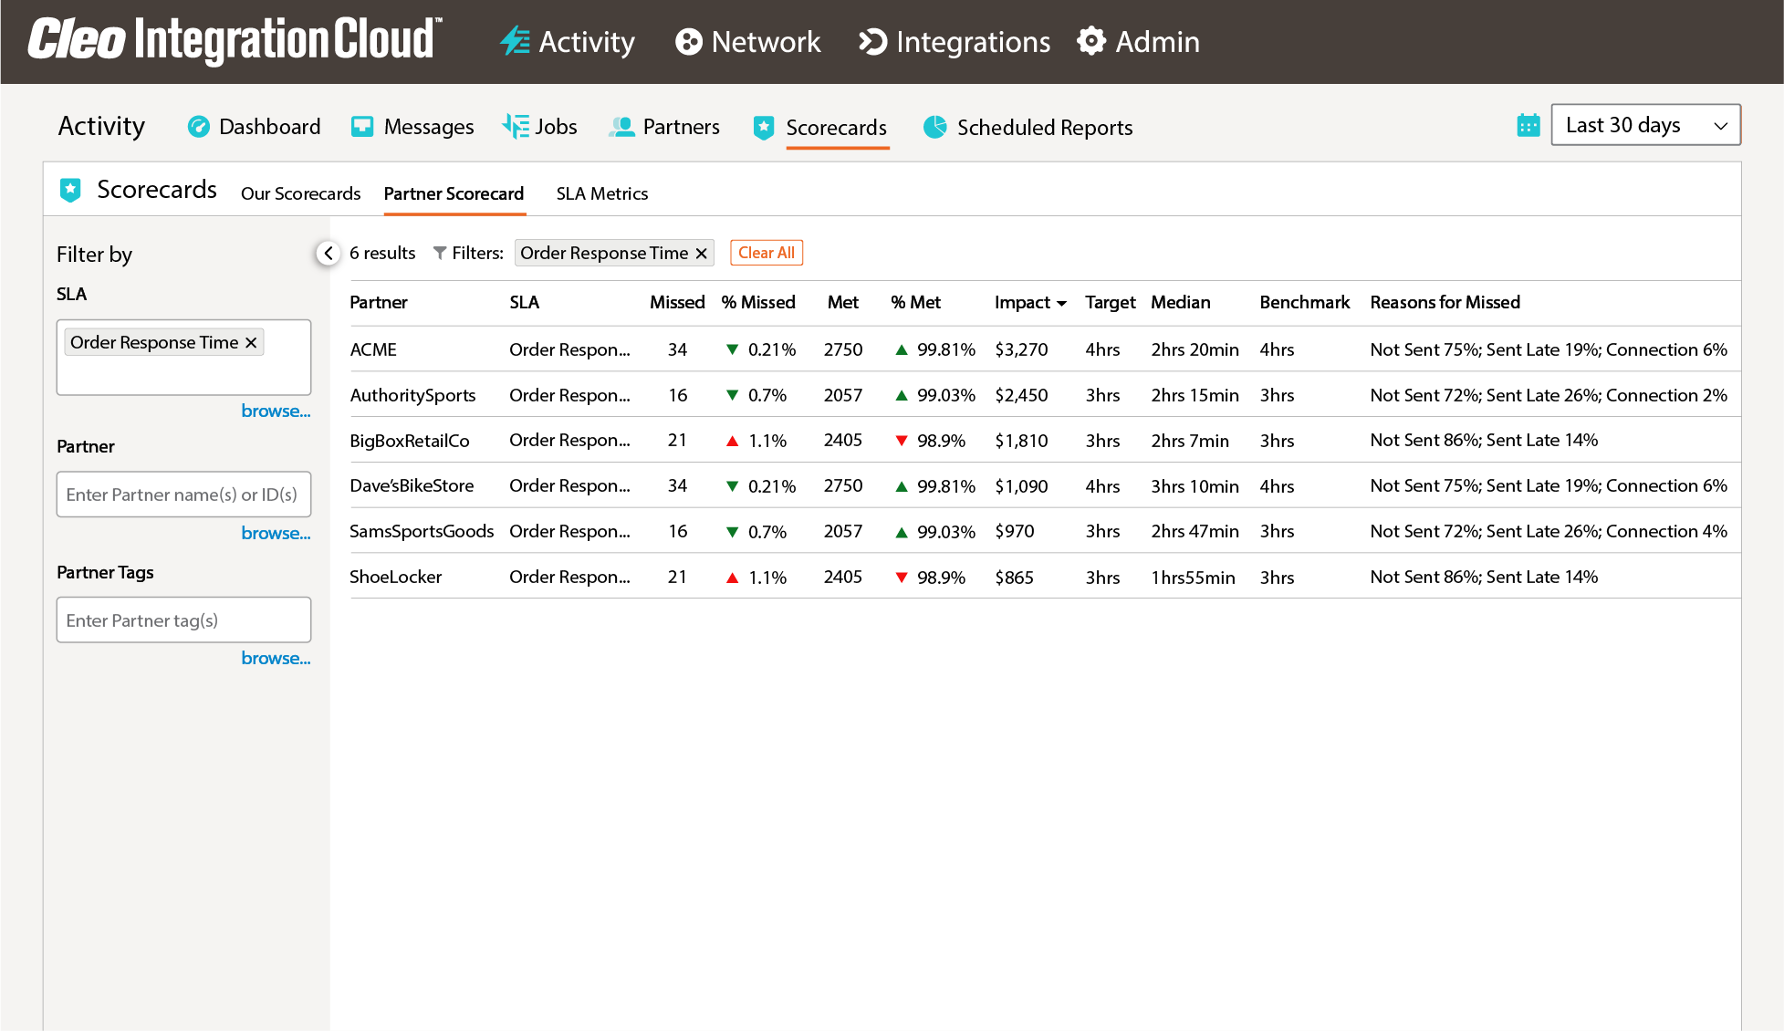The height and width of the screenshot is (1031, 1784).
Task: Remove Order Response Time tag in SLA box
Action: point(251,342)
